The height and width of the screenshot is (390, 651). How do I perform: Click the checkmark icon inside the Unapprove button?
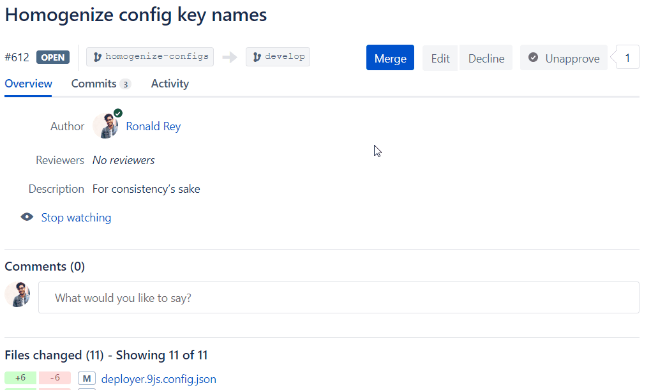pos(534,57)
